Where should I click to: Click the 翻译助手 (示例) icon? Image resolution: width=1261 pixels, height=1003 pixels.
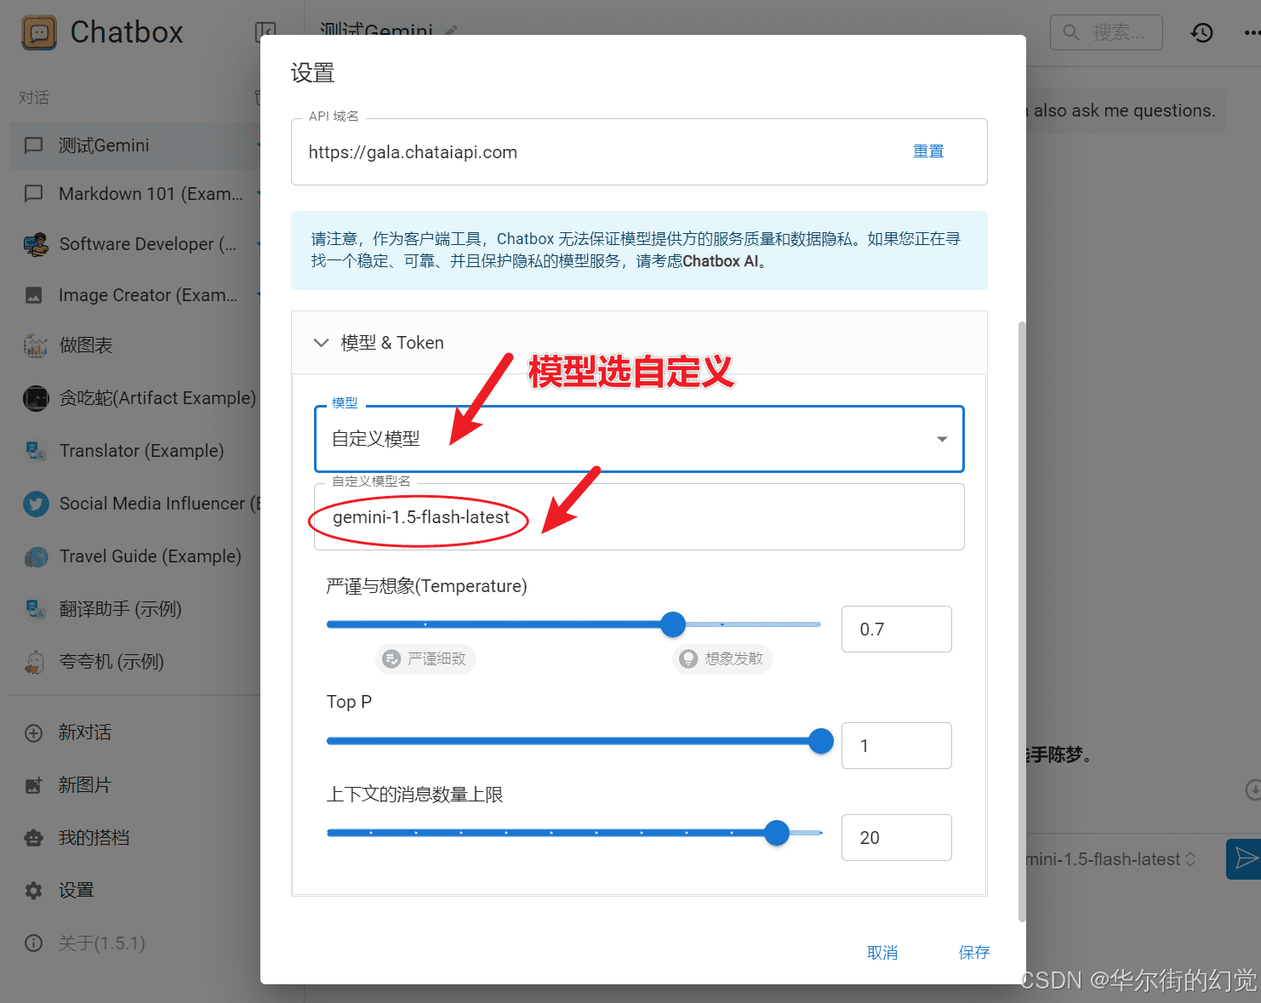pyautogui.click(x=35, y=609)
